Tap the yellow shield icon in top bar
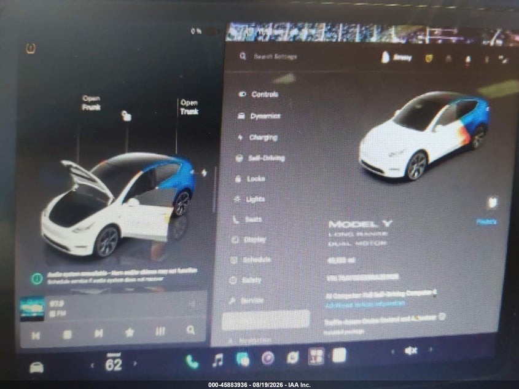The image size is (519, 389). click(x=429, y=58)
